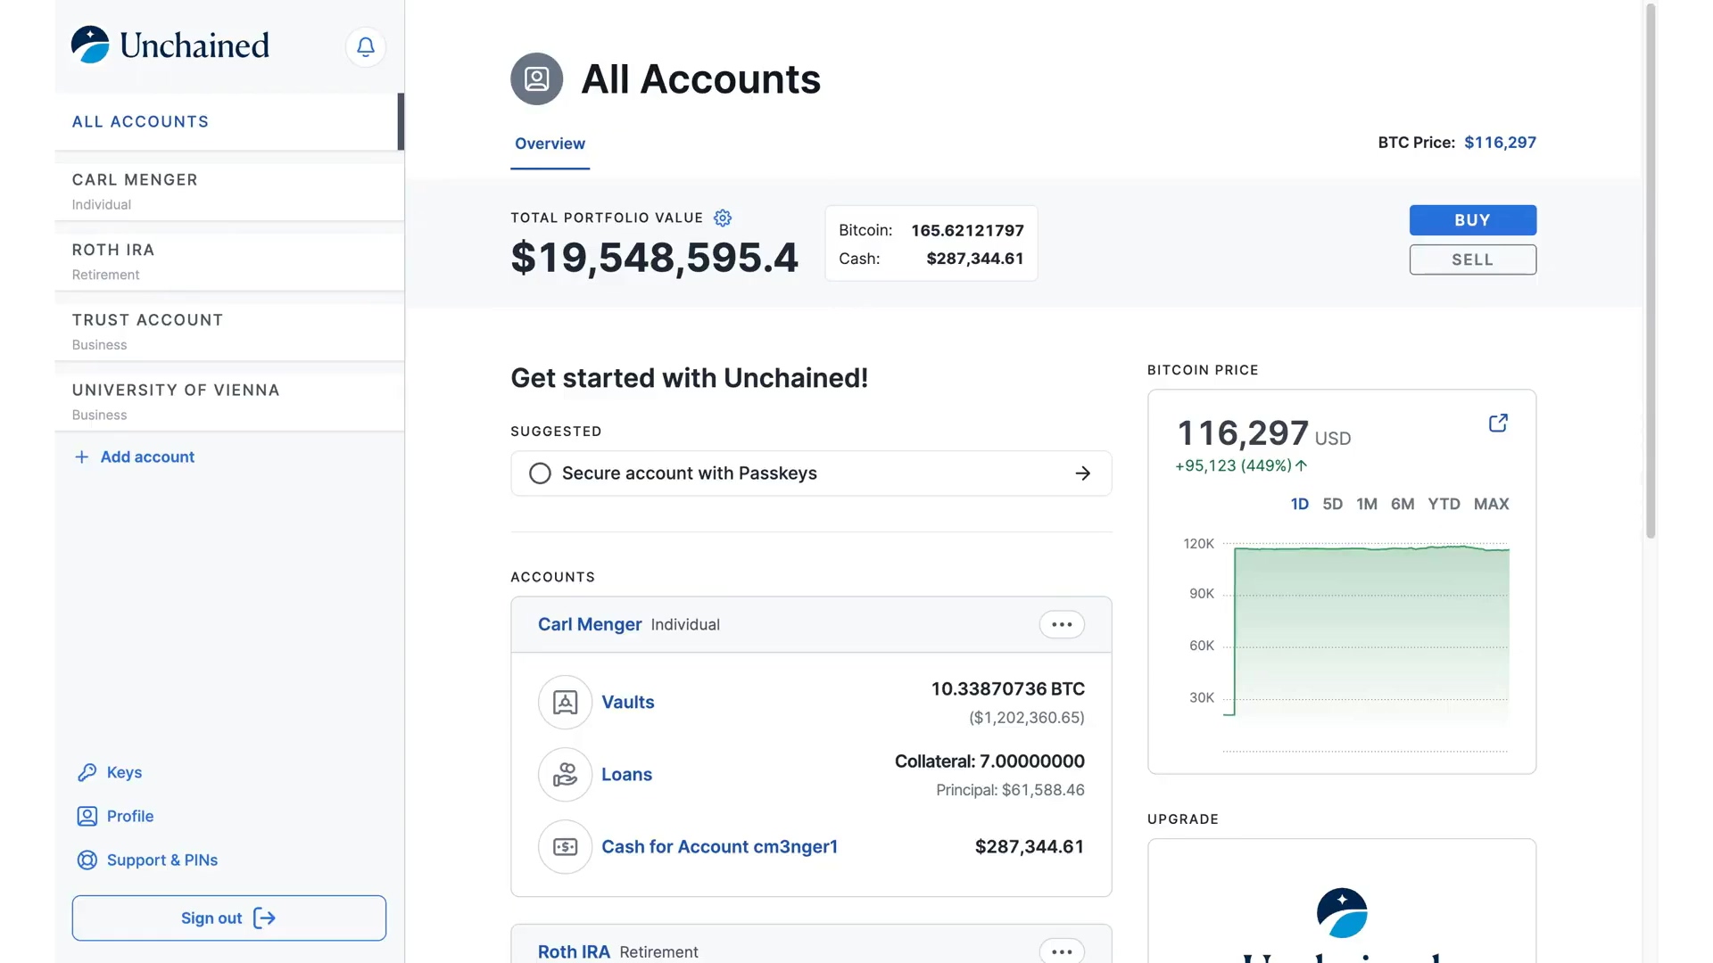Click the All Accounts avatar icon
Image resolution: width=1713 pixels, height=963 pixels.
pos(536,79)
